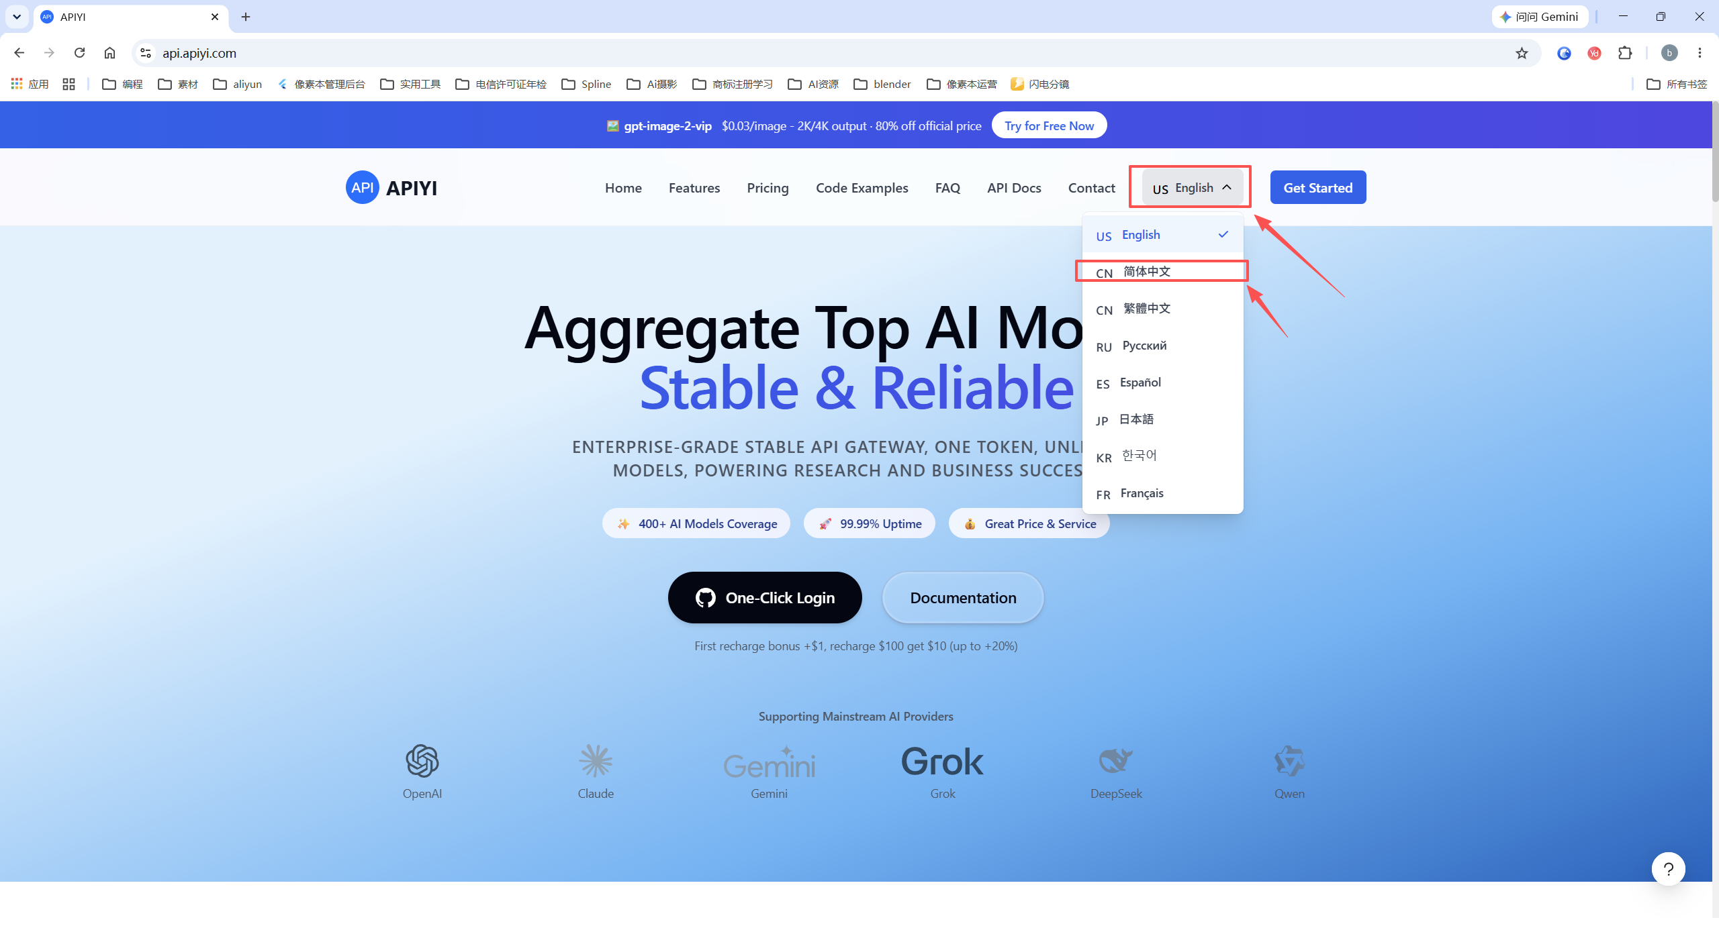Open the aliyun bookmark folder
The image size is (1719, 926).
tap(237, 84)
